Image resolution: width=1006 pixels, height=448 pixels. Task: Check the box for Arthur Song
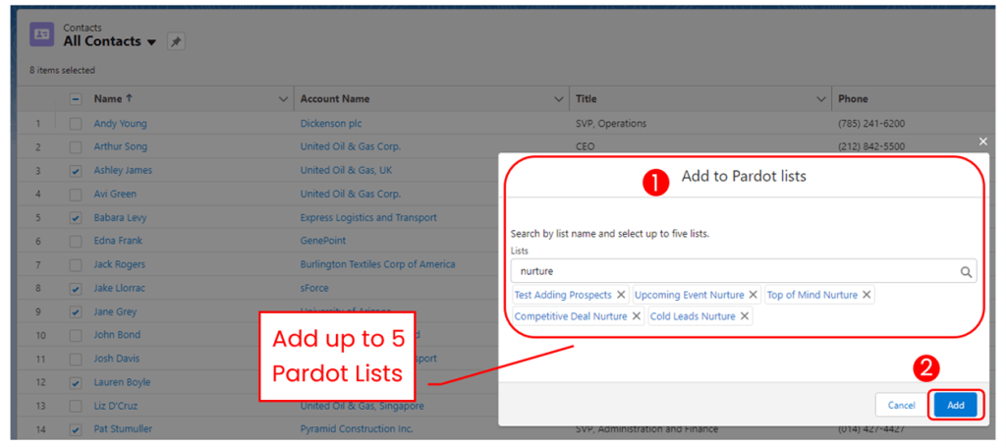[76, 147]
